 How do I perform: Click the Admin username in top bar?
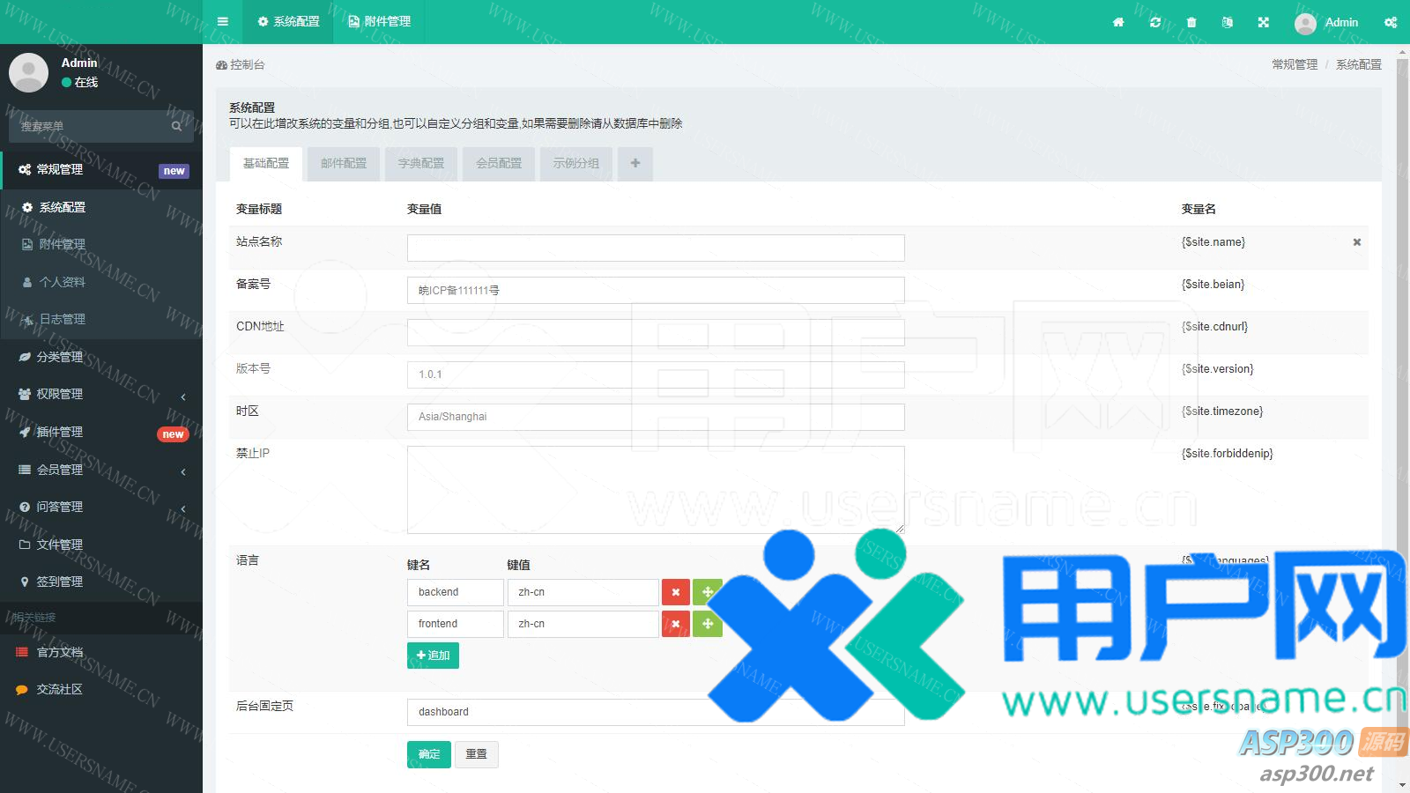(1341, 22)
